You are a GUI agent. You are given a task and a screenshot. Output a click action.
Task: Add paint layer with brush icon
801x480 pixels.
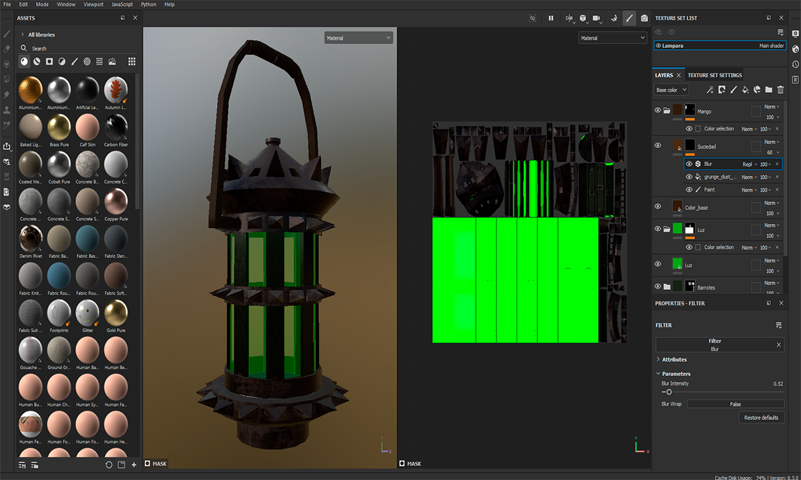coord(734,90)
